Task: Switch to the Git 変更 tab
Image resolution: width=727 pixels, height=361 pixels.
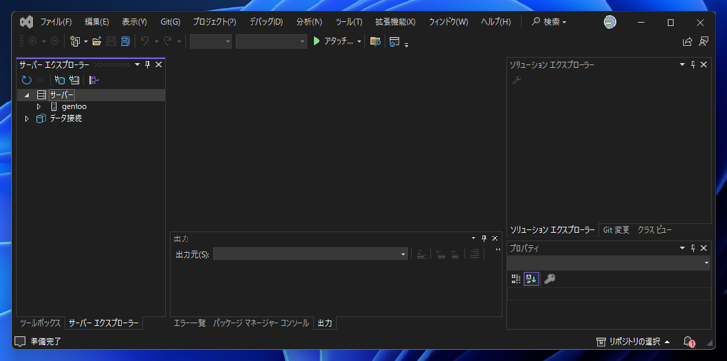Action: [616, 229]
